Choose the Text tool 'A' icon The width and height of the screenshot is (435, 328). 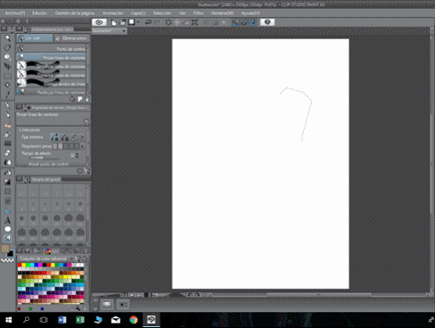click(x=7, y=220)
